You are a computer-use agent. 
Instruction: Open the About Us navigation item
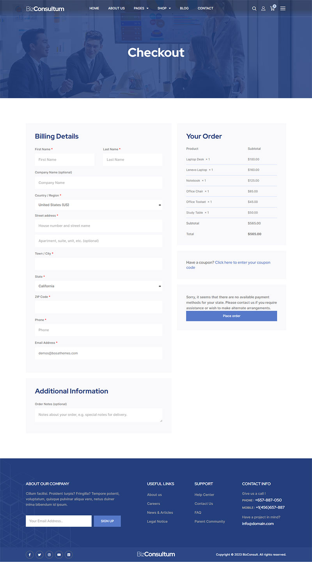click(116, 8)
